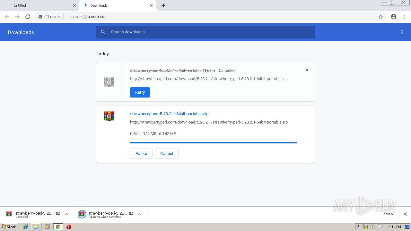Click show desktop button in taskbar

(407, 227)
